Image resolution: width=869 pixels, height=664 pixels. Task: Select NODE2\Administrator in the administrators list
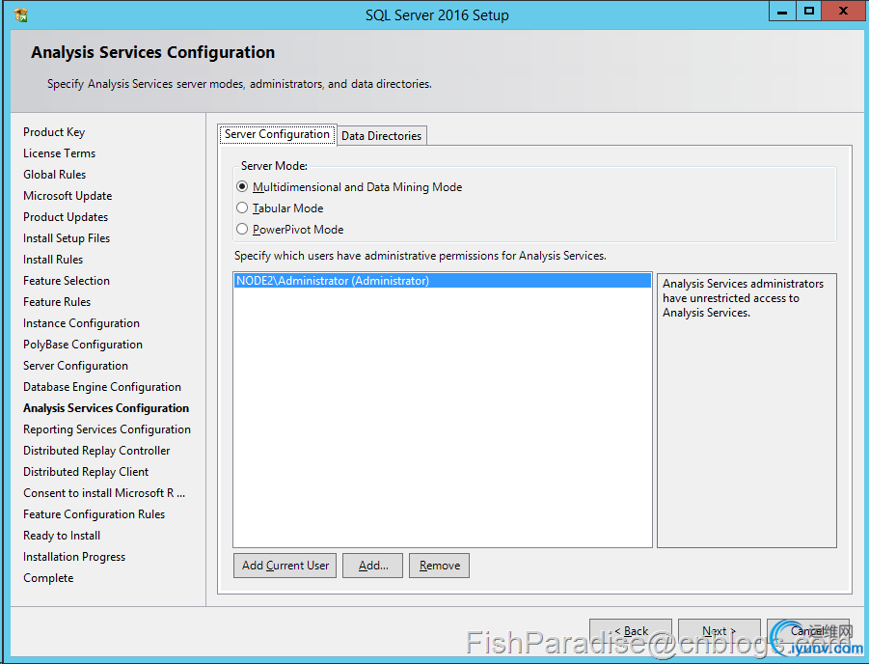point(443,281)
